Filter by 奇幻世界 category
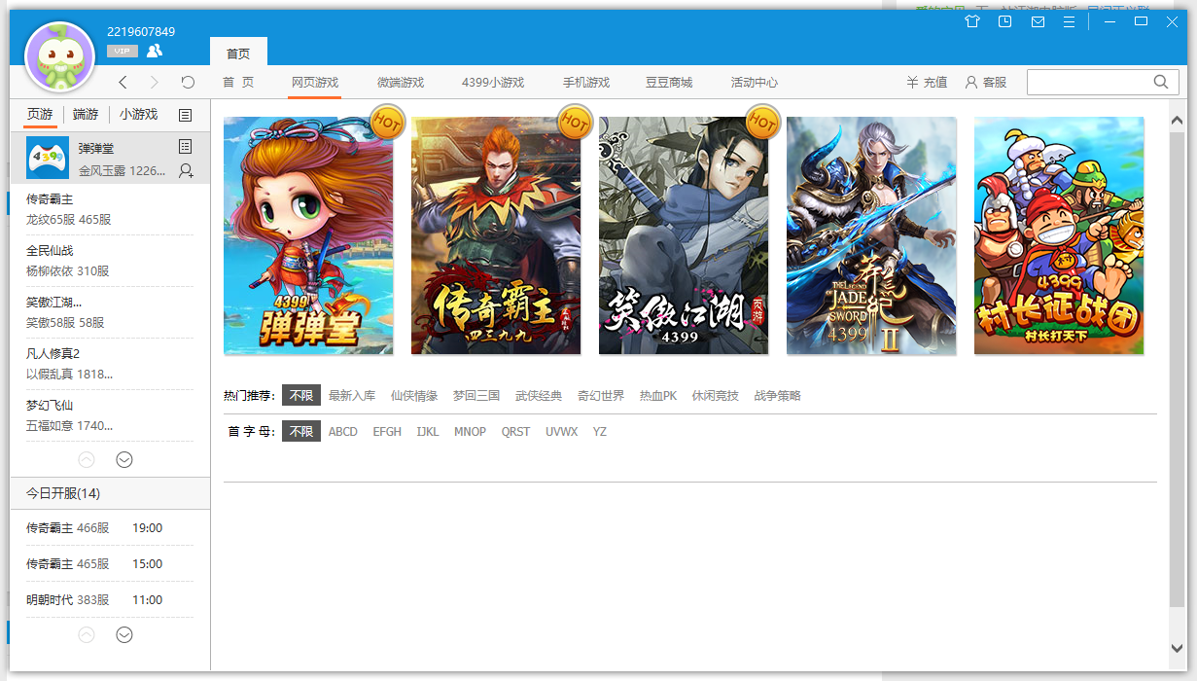1197x681 pixels. click(x=601, y=396)
